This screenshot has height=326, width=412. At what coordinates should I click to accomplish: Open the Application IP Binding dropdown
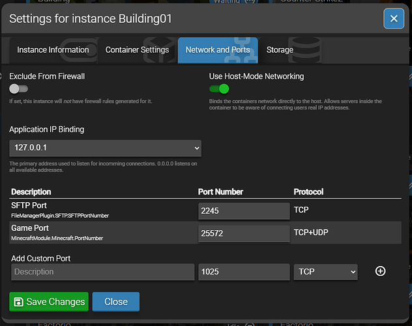click(x=105, y=148)
